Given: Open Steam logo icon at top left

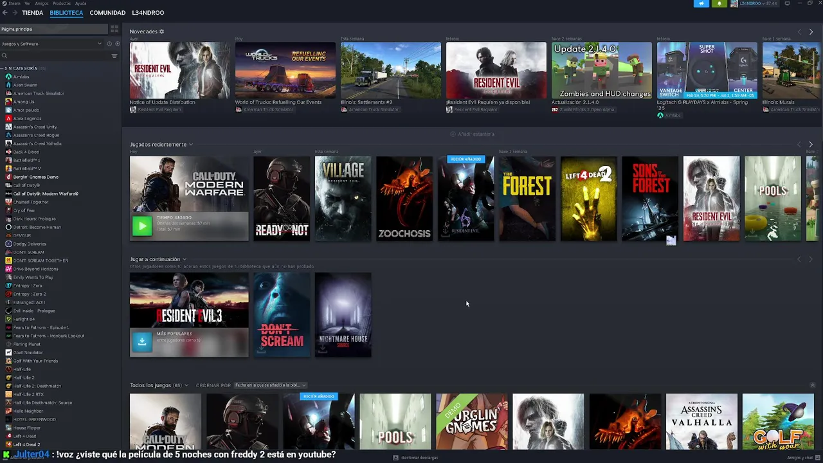Looking at the screenshot, I should [4, 3].
